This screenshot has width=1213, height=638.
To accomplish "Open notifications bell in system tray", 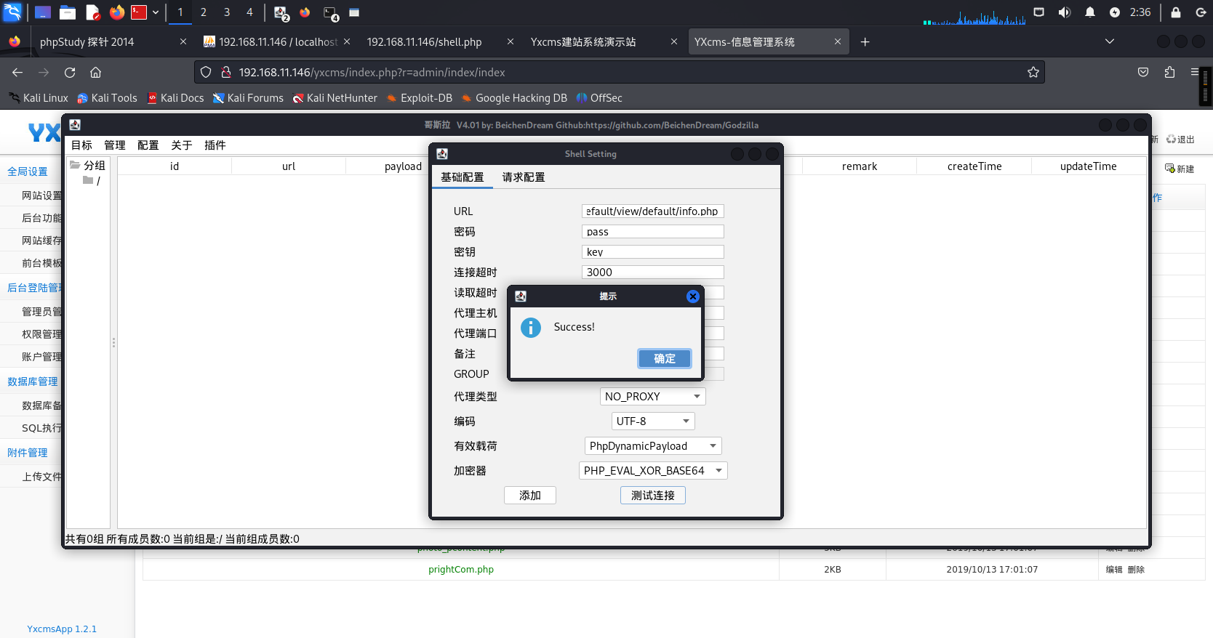I will point(1089,12).
